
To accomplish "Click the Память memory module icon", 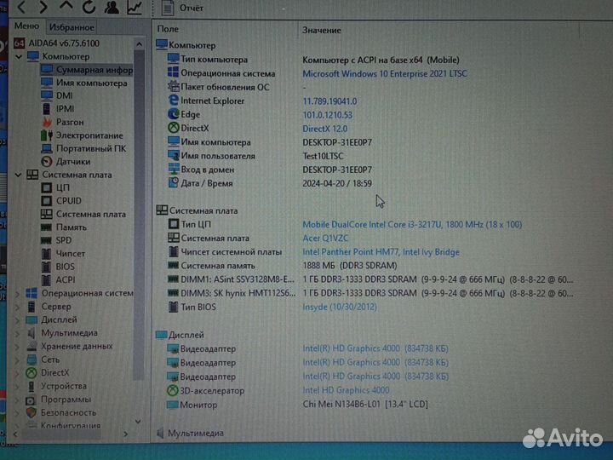I will pyautogui.click(x=47, y=227).
